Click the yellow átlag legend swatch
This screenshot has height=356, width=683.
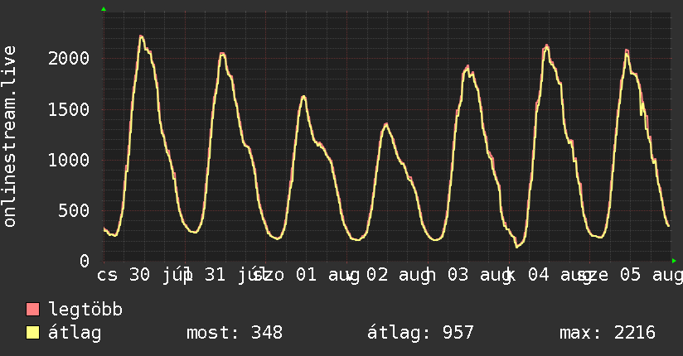pos(32,333)
